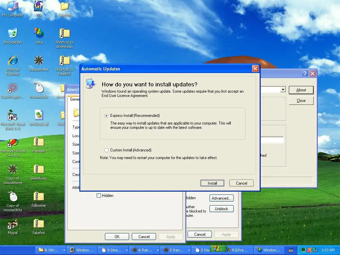The width and height of the screenshot is (340, 255).
Task: Open the downhoax zip folder icon
Action: click(x=39, y=172)
